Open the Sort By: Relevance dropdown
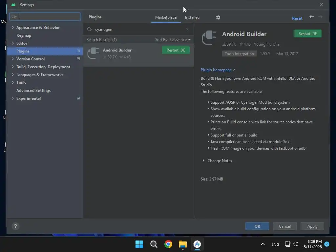Image resolution: width=336 pixels, height=252 pixels. 173,40
